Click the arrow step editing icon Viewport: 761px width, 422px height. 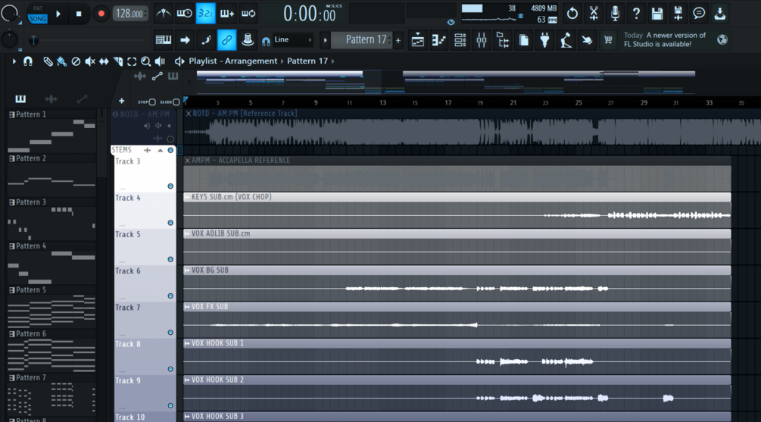185,40
